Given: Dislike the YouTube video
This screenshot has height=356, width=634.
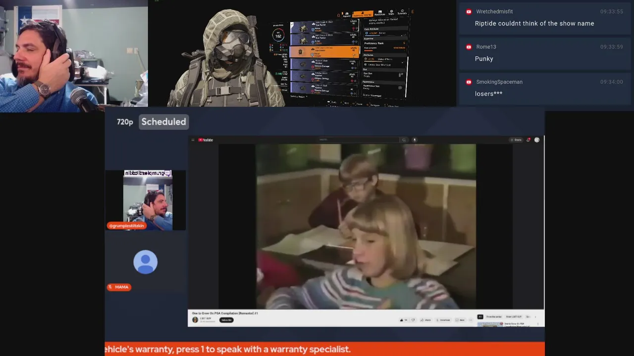Looking at the screenshot, I should pyautogui.click(x=413, y=320).
